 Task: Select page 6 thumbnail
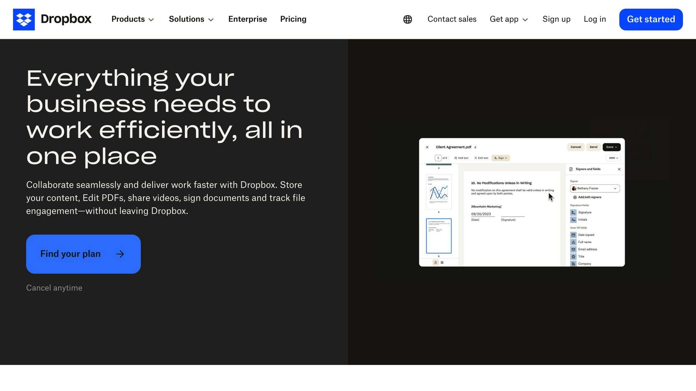439,235
